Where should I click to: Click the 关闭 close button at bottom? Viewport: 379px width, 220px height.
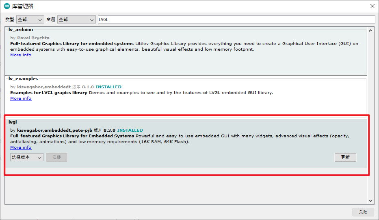[x=363, y=212]
